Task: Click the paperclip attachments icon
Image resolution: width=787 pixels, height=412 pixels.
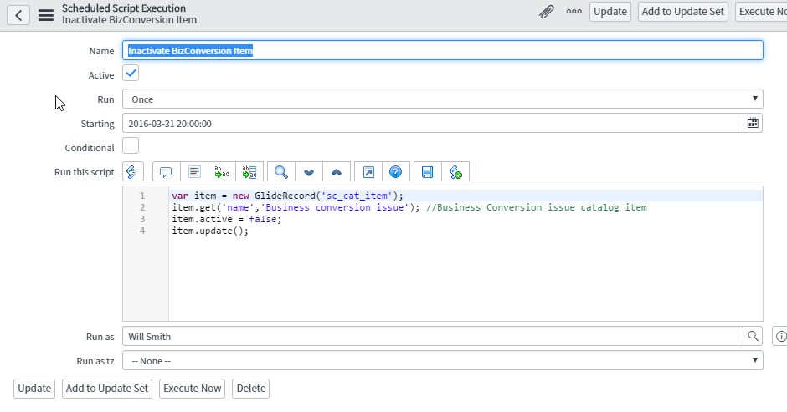Action: tap(546, 12)
